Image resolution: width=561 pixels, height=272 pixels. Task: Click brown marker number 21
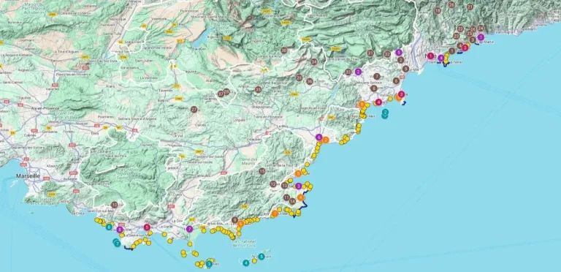click(x=470, y=7)
